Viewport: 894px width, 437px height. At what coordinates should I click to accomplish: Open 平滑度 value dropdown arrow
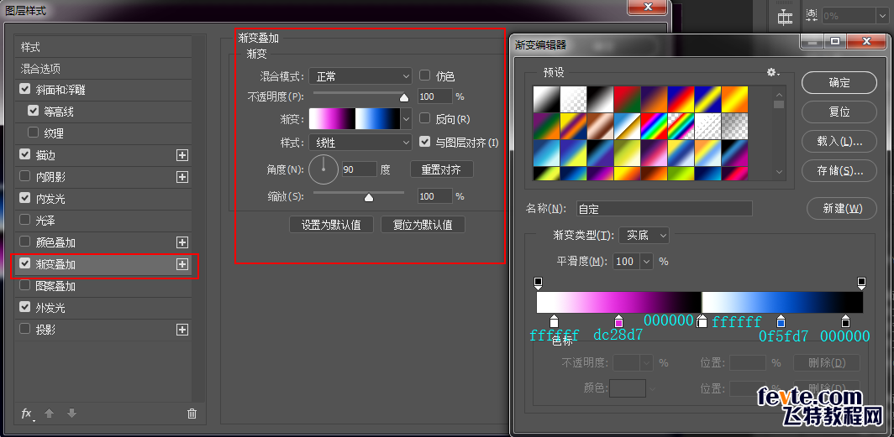coord(647,262)
